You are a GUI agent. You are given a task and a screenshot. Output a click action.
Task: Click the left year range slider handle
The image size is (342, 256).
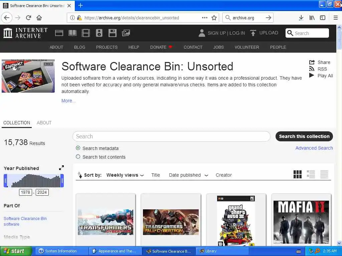tap(5, 180)
